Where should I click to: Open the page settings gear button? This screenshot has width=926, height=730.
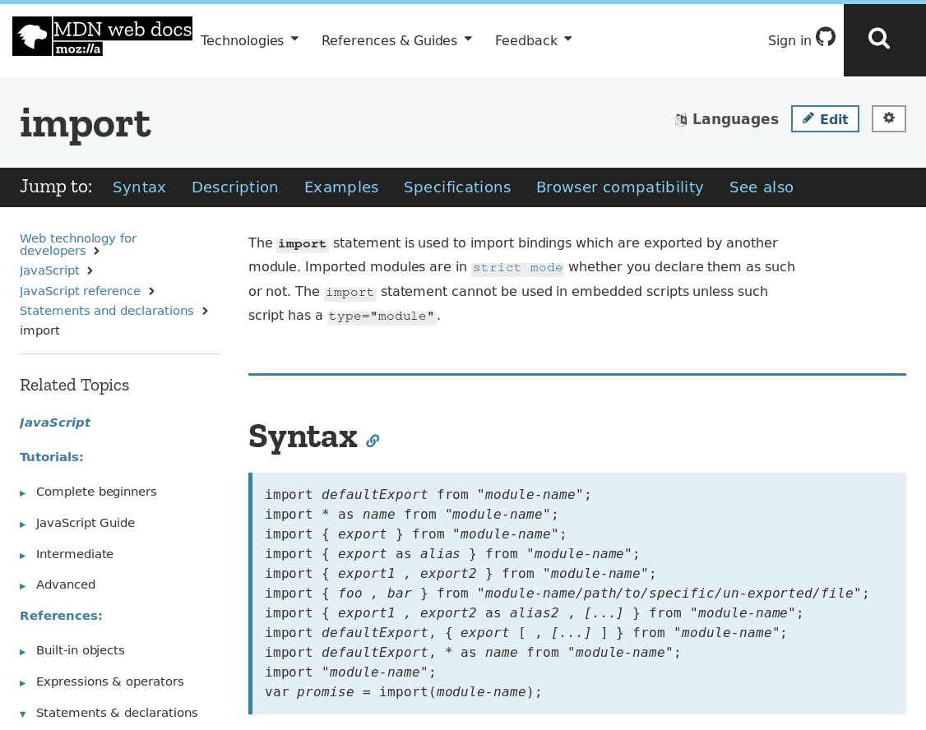889,118
